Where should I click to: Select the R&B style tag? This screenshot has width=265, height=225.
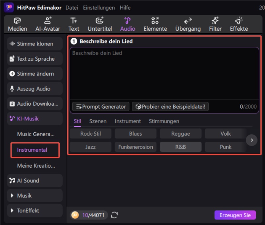pos(181,147)
